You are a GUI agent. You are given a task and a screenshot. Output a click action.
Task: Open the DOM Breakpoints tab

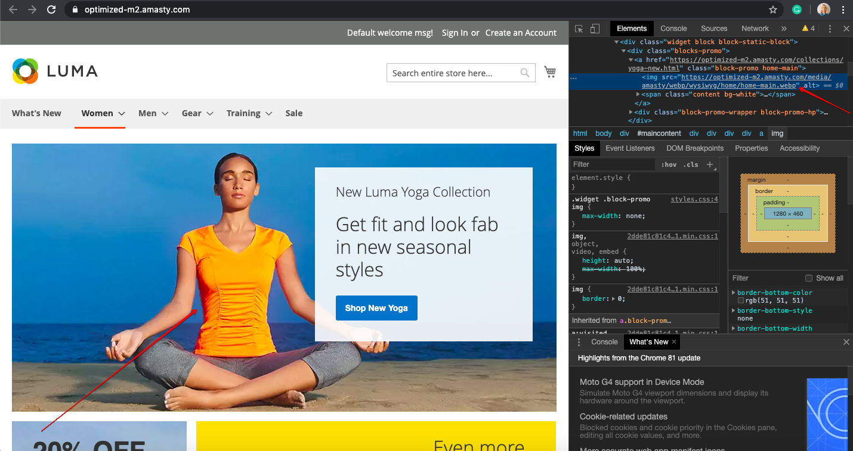tap(695, 148)
